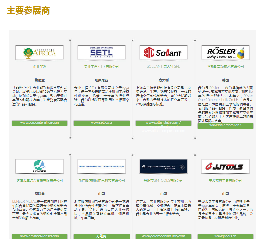Click the 专业工程（T）有限公司 link
The image size is (266, 239).
(101, 67)
